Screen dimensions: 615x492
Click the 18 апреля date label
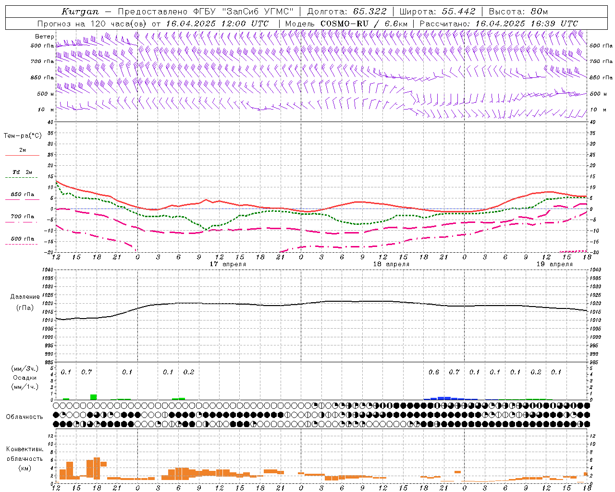tap(391, 264)
